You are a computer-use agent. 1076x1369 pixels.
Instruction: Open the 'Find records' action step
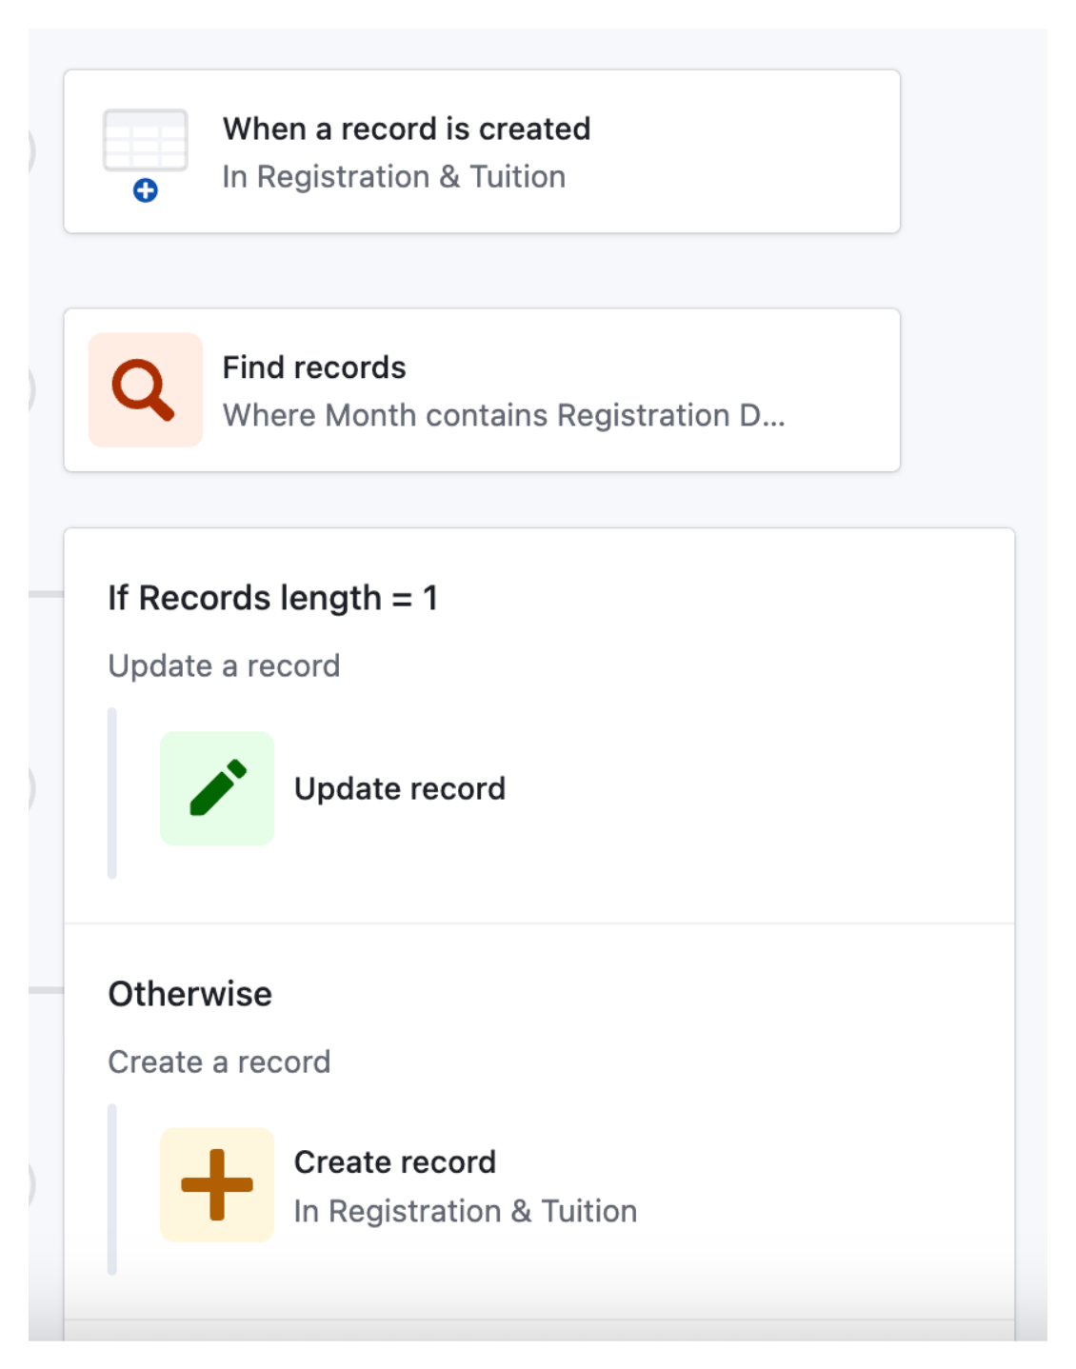tap(481, 388)
